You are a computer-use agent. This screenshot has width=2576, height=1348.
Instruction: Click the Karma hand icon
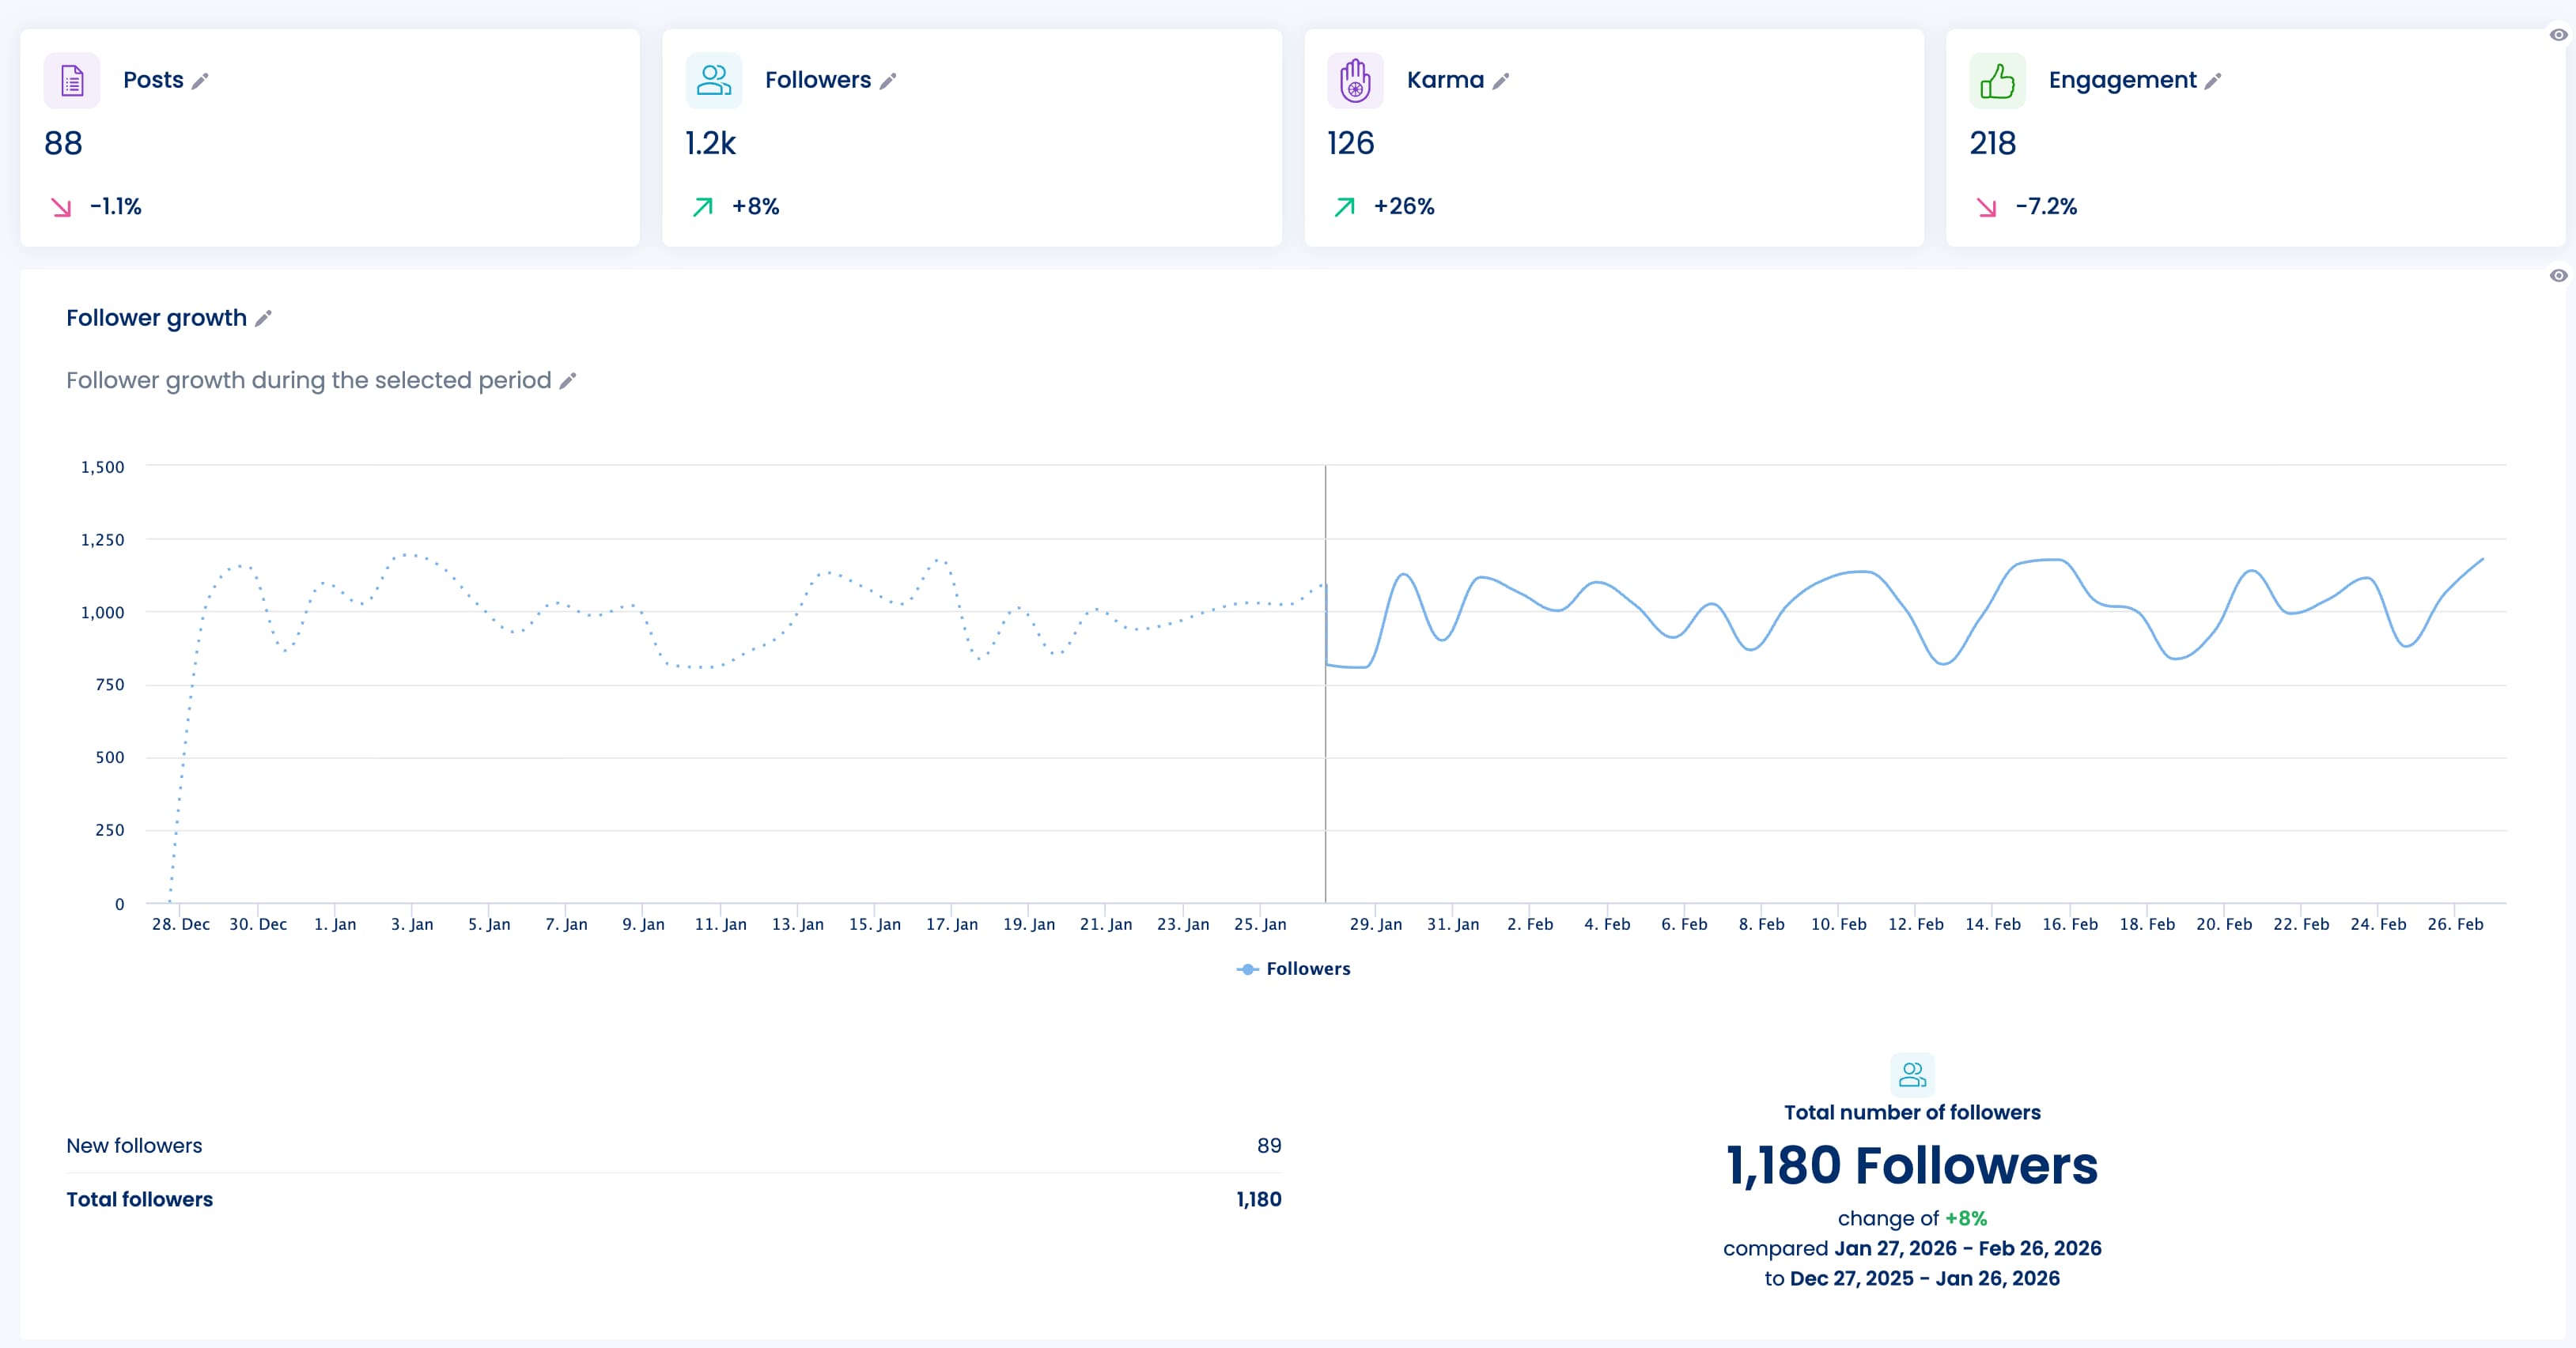tap(1355, 80)
